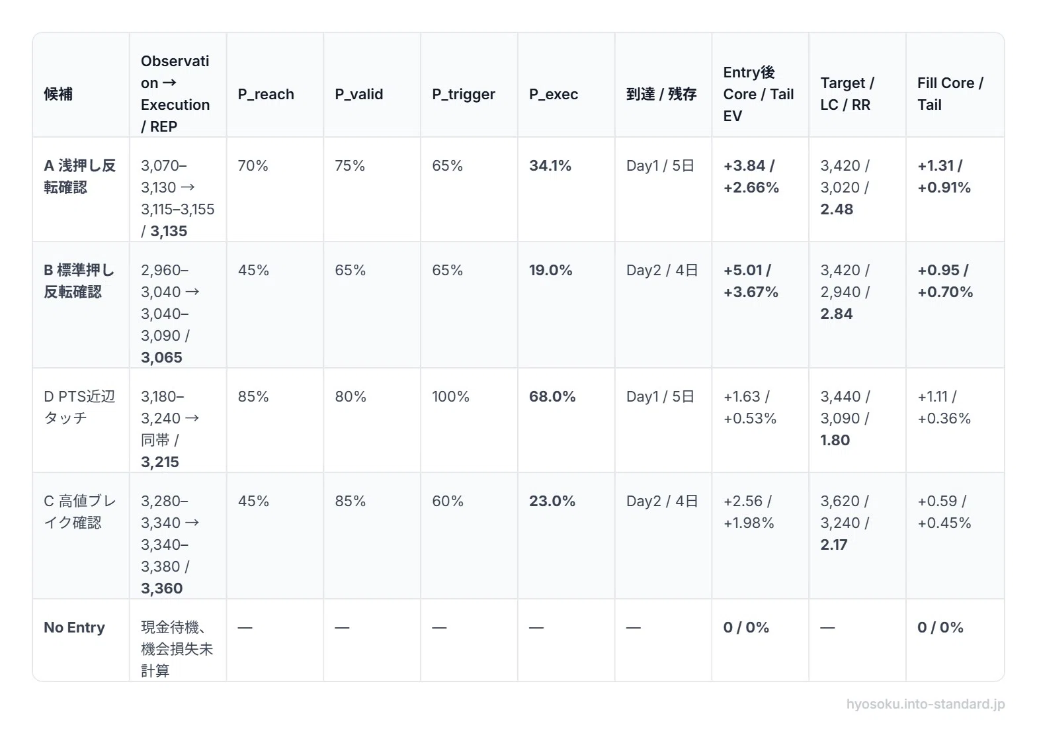Viewport: 1037px width, 741px height.
Task: Click the C 高値ブレイク確認 row label
Action: (79, 511)
